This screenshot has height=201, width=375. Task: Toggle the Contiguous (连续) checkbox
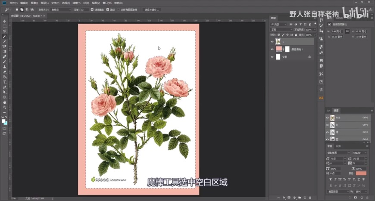coord(108,9)
